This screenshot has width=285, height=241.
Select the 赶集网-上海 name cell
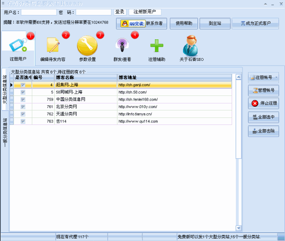coord(86,85)
